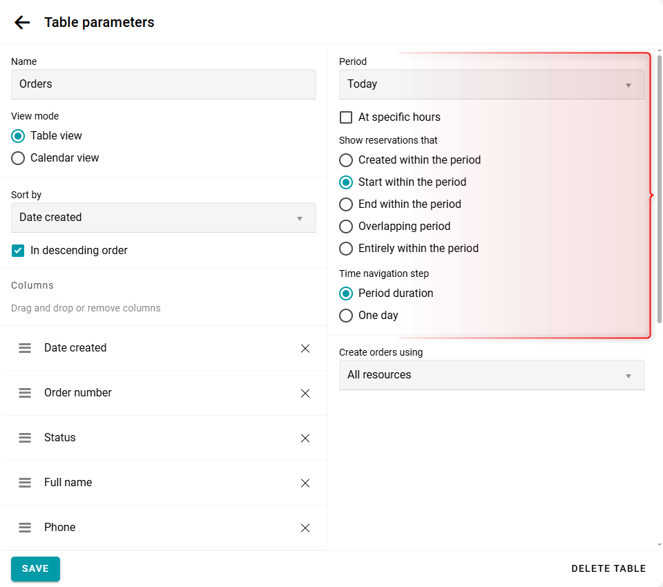Click the back arrow icon

click(x=22, y=22)
